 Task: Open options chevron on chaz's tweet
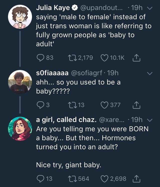149,120
